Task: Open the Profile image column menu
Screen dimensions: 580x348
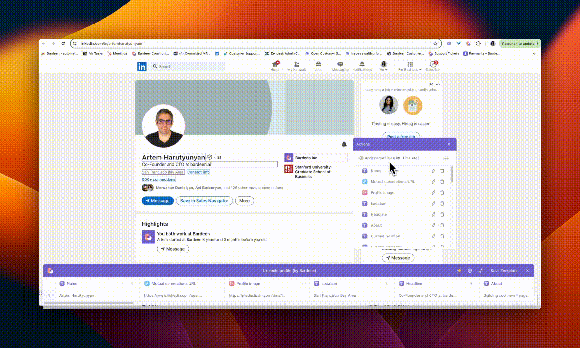Action: point(302,284)
